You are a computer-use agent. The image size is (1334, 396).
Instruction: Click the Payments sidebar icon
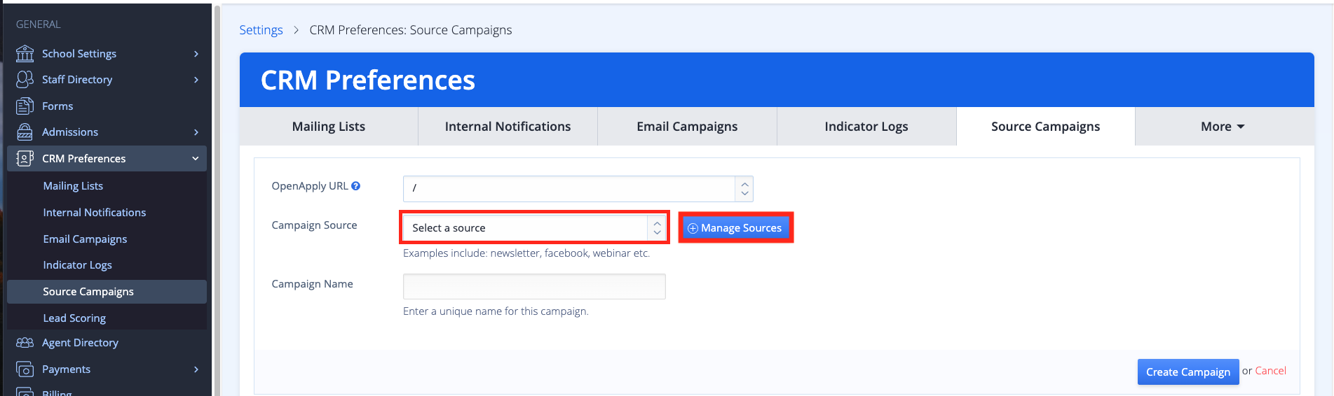25,369
